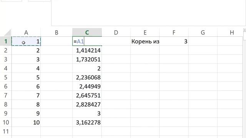
Task: Select the whole sheet with the corner triangle
Action: tap(7, 32)
